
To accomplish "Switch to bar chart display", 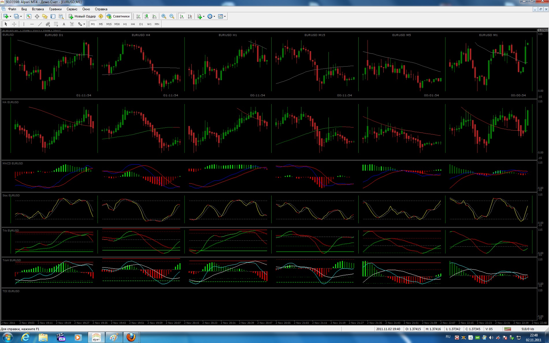I will 138,16.
